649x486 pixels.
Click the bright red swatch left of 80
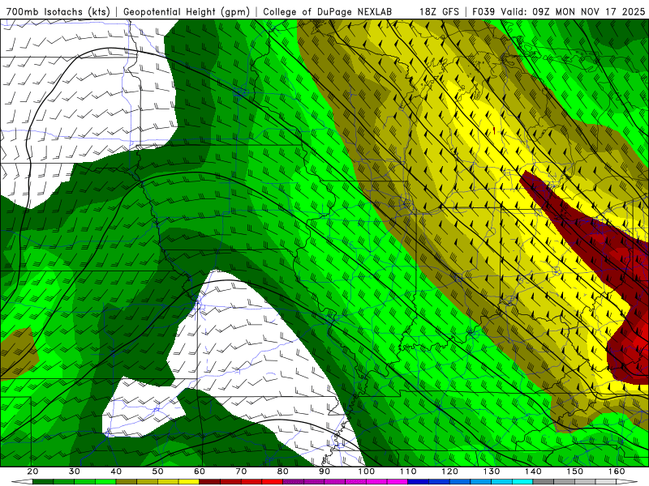click(x=273, y=482)
